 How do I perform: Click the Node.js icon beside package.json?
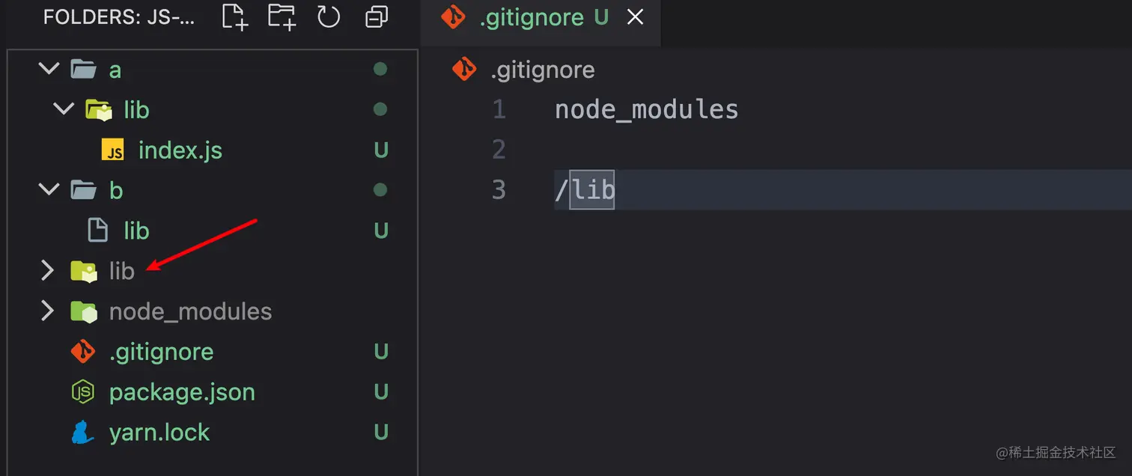tap(82, 392)
